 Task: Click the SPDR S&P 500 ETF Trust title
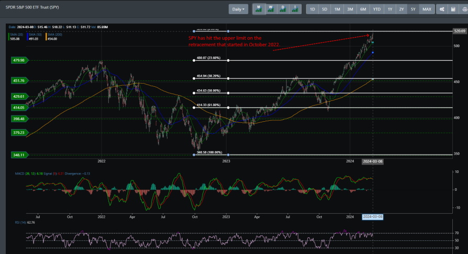click(32, 7)
